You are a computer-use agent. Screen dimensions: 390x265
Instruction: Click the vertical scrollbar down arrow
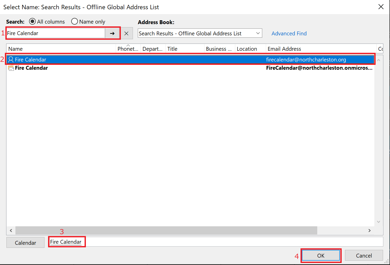(x=379, y=222)
